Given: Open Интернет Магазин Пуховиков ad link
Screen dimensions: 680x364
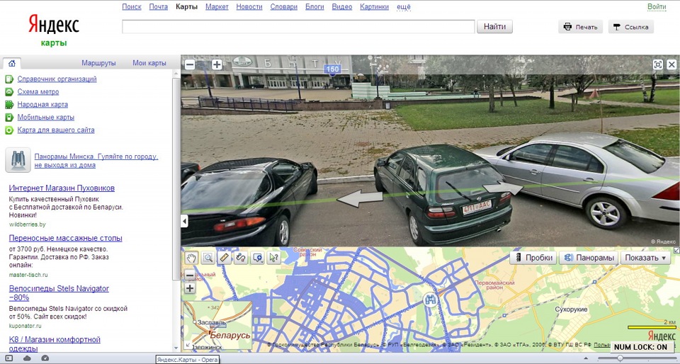Looking at the screenshot, I should point(62,188).
